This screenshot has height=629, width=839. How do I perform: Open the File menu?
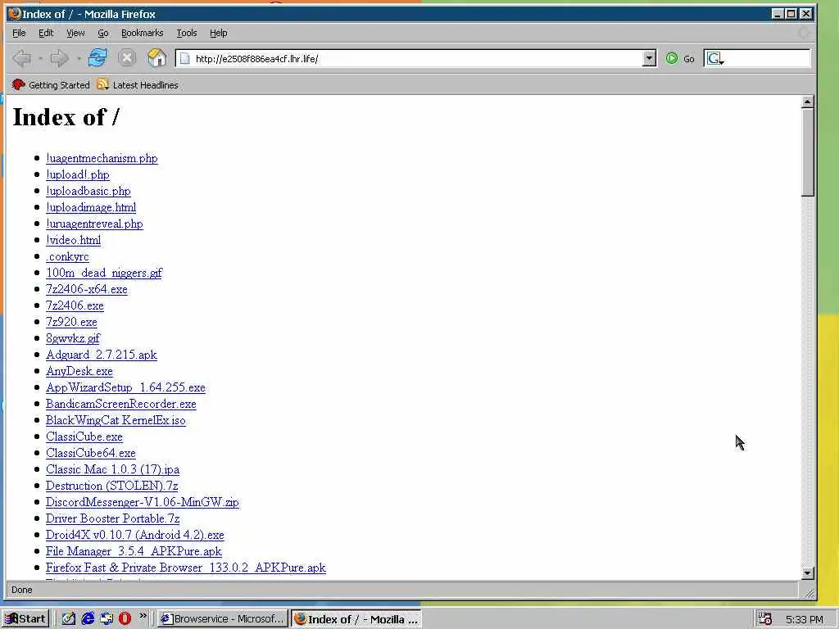[20, 33]
